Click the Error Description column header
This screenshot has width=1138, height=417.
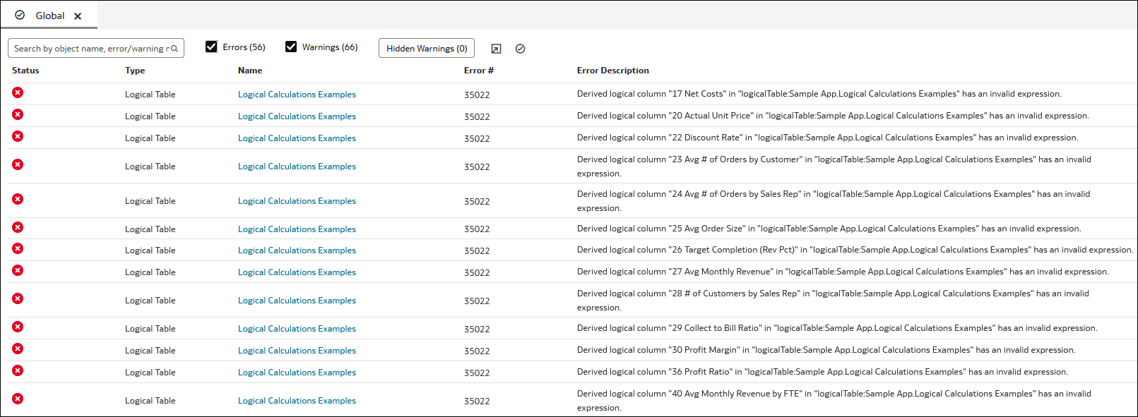[613, 71]
